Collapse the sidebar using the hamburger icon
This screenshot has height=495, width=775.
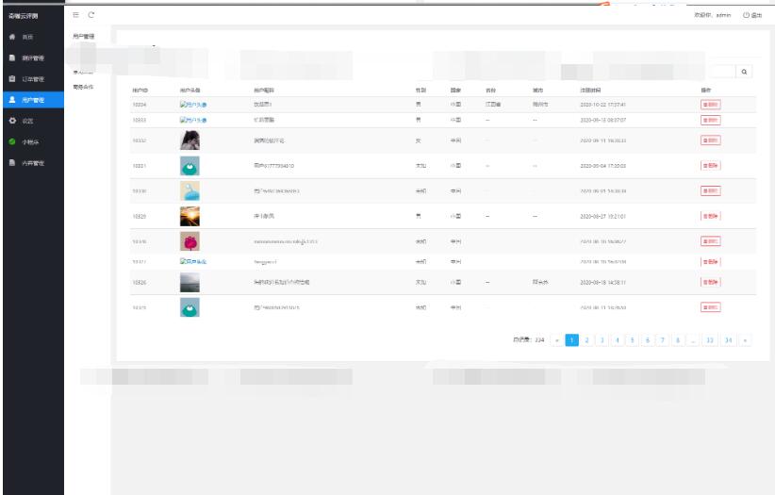(x=75, y=15)
